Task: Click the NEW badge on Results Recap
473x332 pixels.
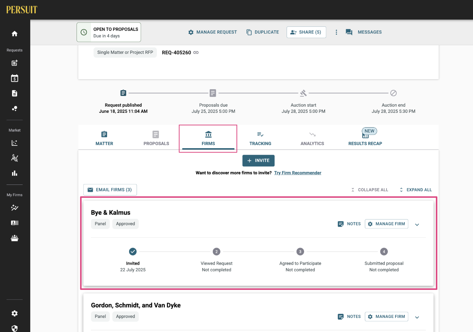Action: click(x=369, y=131)
